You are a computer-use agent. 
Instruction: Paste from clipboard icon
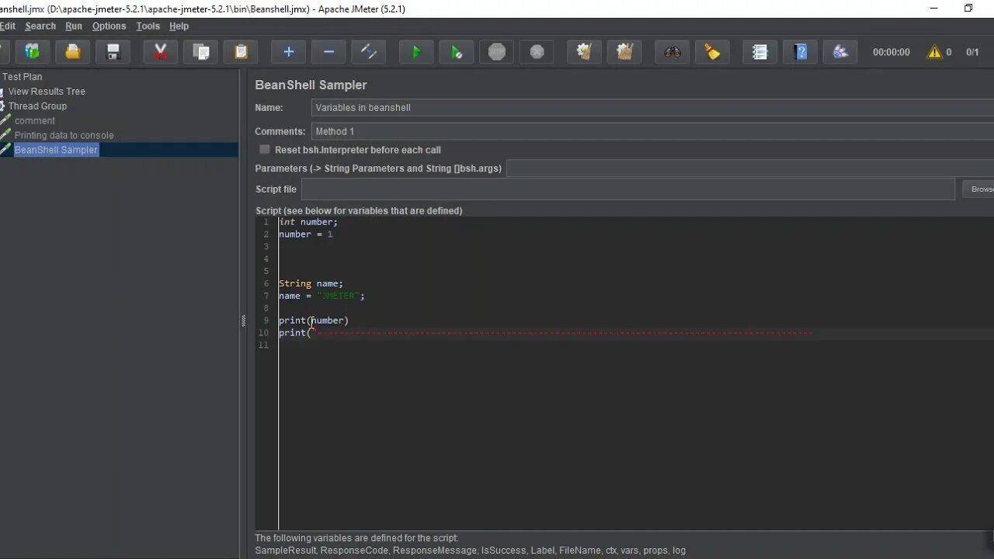point(241,52)
